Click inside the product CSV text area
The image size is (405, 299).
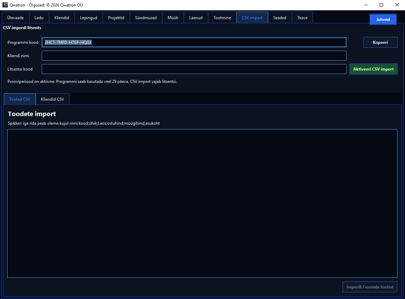[x=202, y=203]
